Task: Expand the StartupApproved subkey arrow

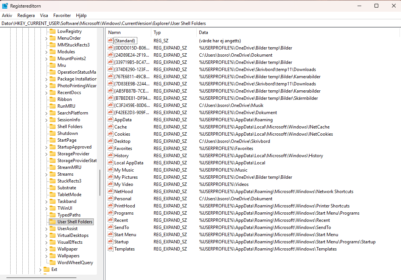Action: tap(46, 147)
